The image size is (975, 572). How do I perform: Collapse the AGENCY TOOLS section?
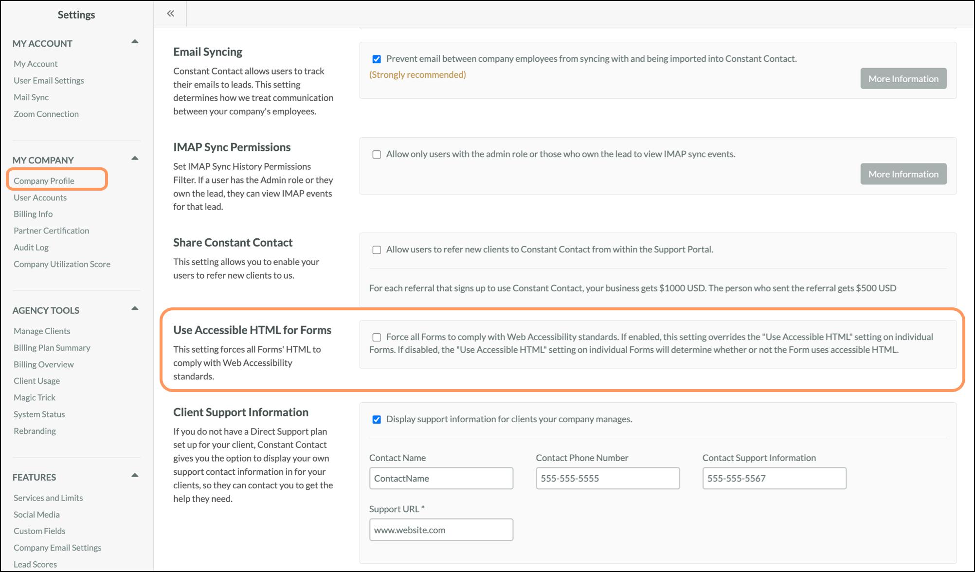point(135,309)
